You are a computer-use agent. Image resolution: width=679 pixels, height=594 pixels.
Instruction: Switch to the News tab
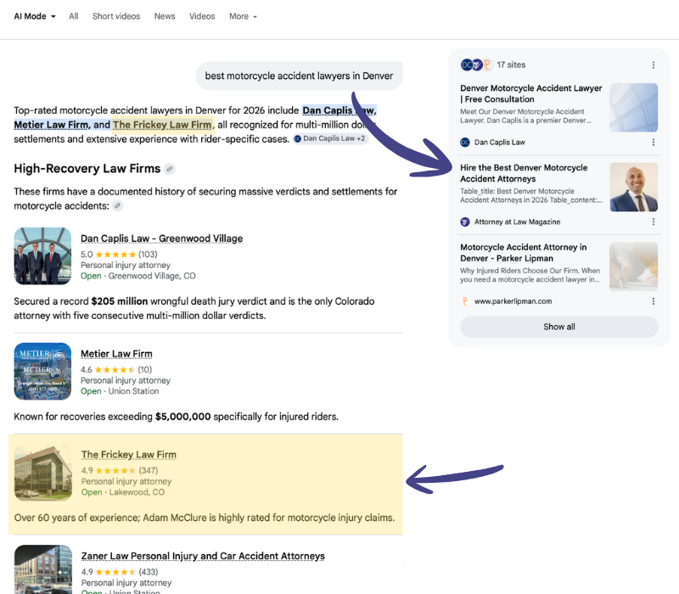165,16
